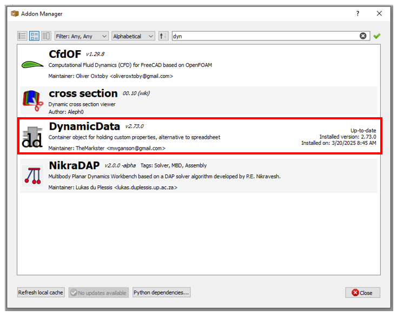
Task: Switch to compact list view
Action: click(x=22, y=36)
